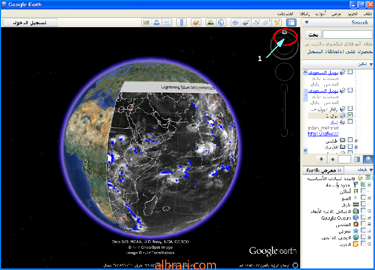Click the move-up arrow in Places footer
The width and height of the screenshot is (375, 270).
pos(333,159)
